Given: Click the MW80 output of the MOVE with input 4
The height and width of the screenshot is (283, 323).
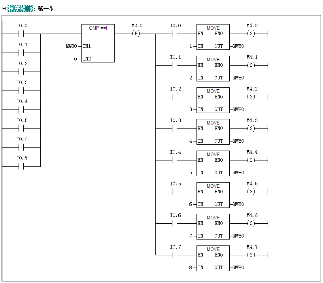Looking at the screenshot, I should click(x=238, y=141).
